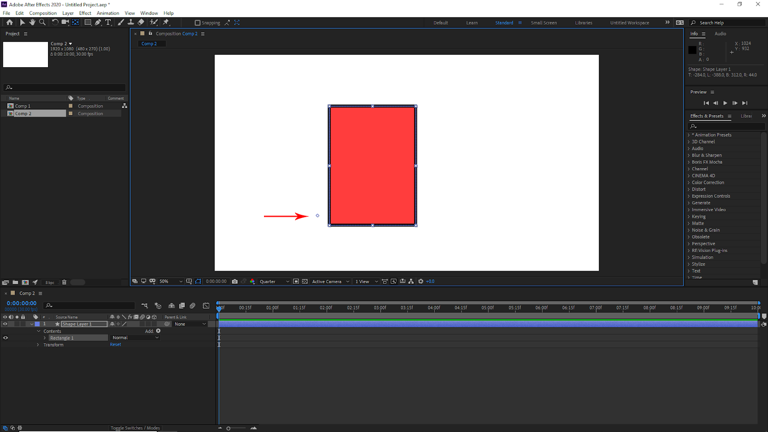Click the timeline zoom slider handle

228,428
